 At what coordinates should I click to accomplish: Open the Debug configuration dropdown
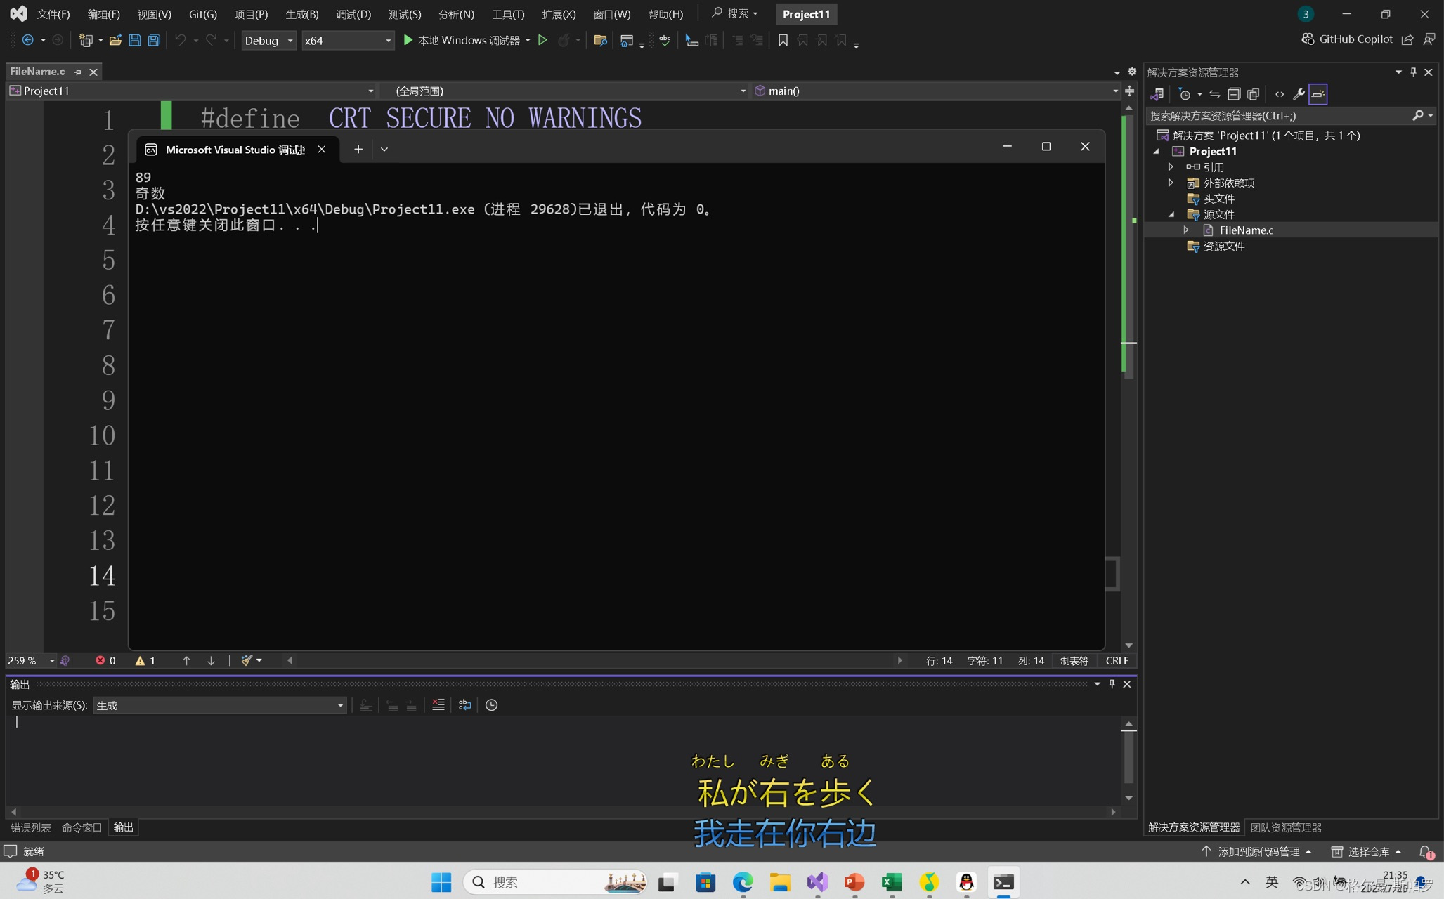[x=268, y=41]
